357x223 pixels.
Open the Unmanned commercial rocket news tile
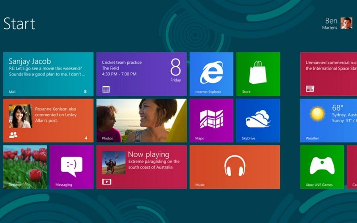(x=328, y=74)
